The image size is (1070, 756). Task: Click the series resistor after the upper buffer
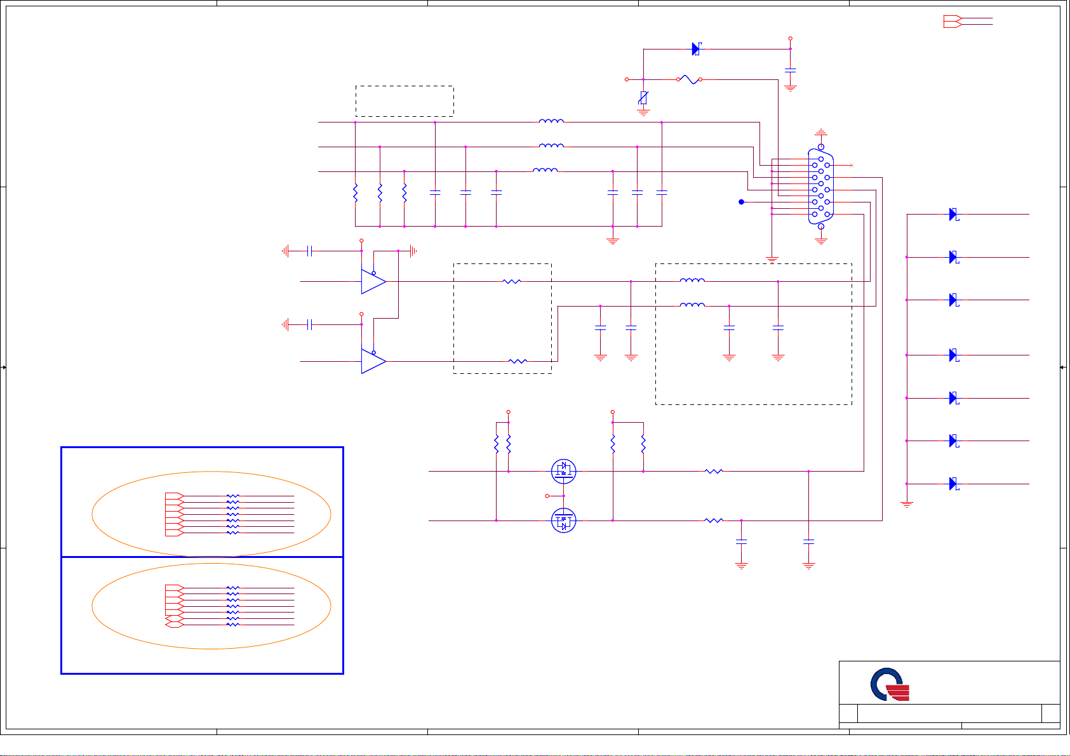pos(512,281)
